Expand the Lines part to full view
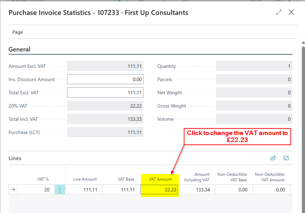 pyautogui.click(x=286, y=158)
